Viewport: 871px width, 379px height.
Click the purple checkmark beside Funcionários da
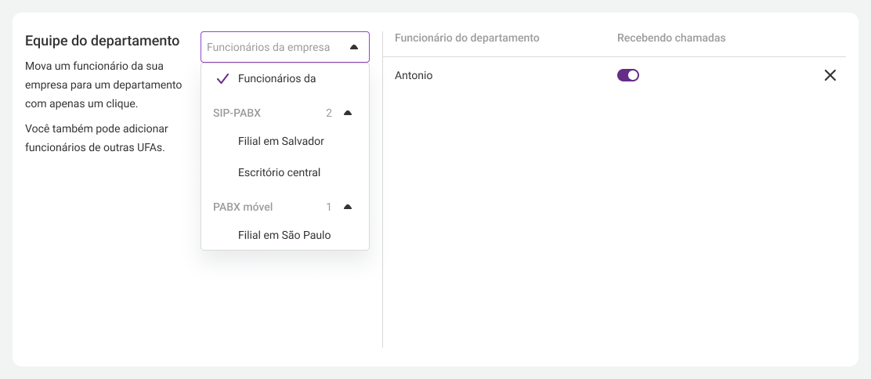222,79
